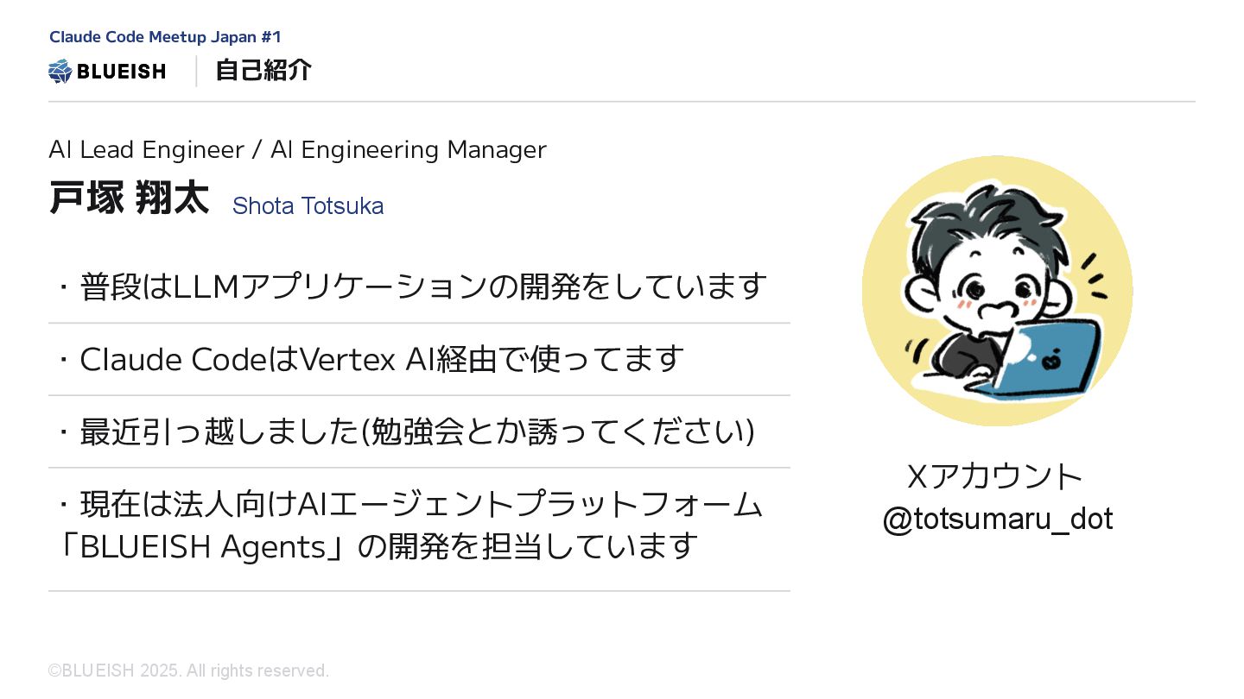The height and width of the screenshot is (699, 1244).
Task: Click the cartoon avatar illustration
Action: [x=997, y=291]
